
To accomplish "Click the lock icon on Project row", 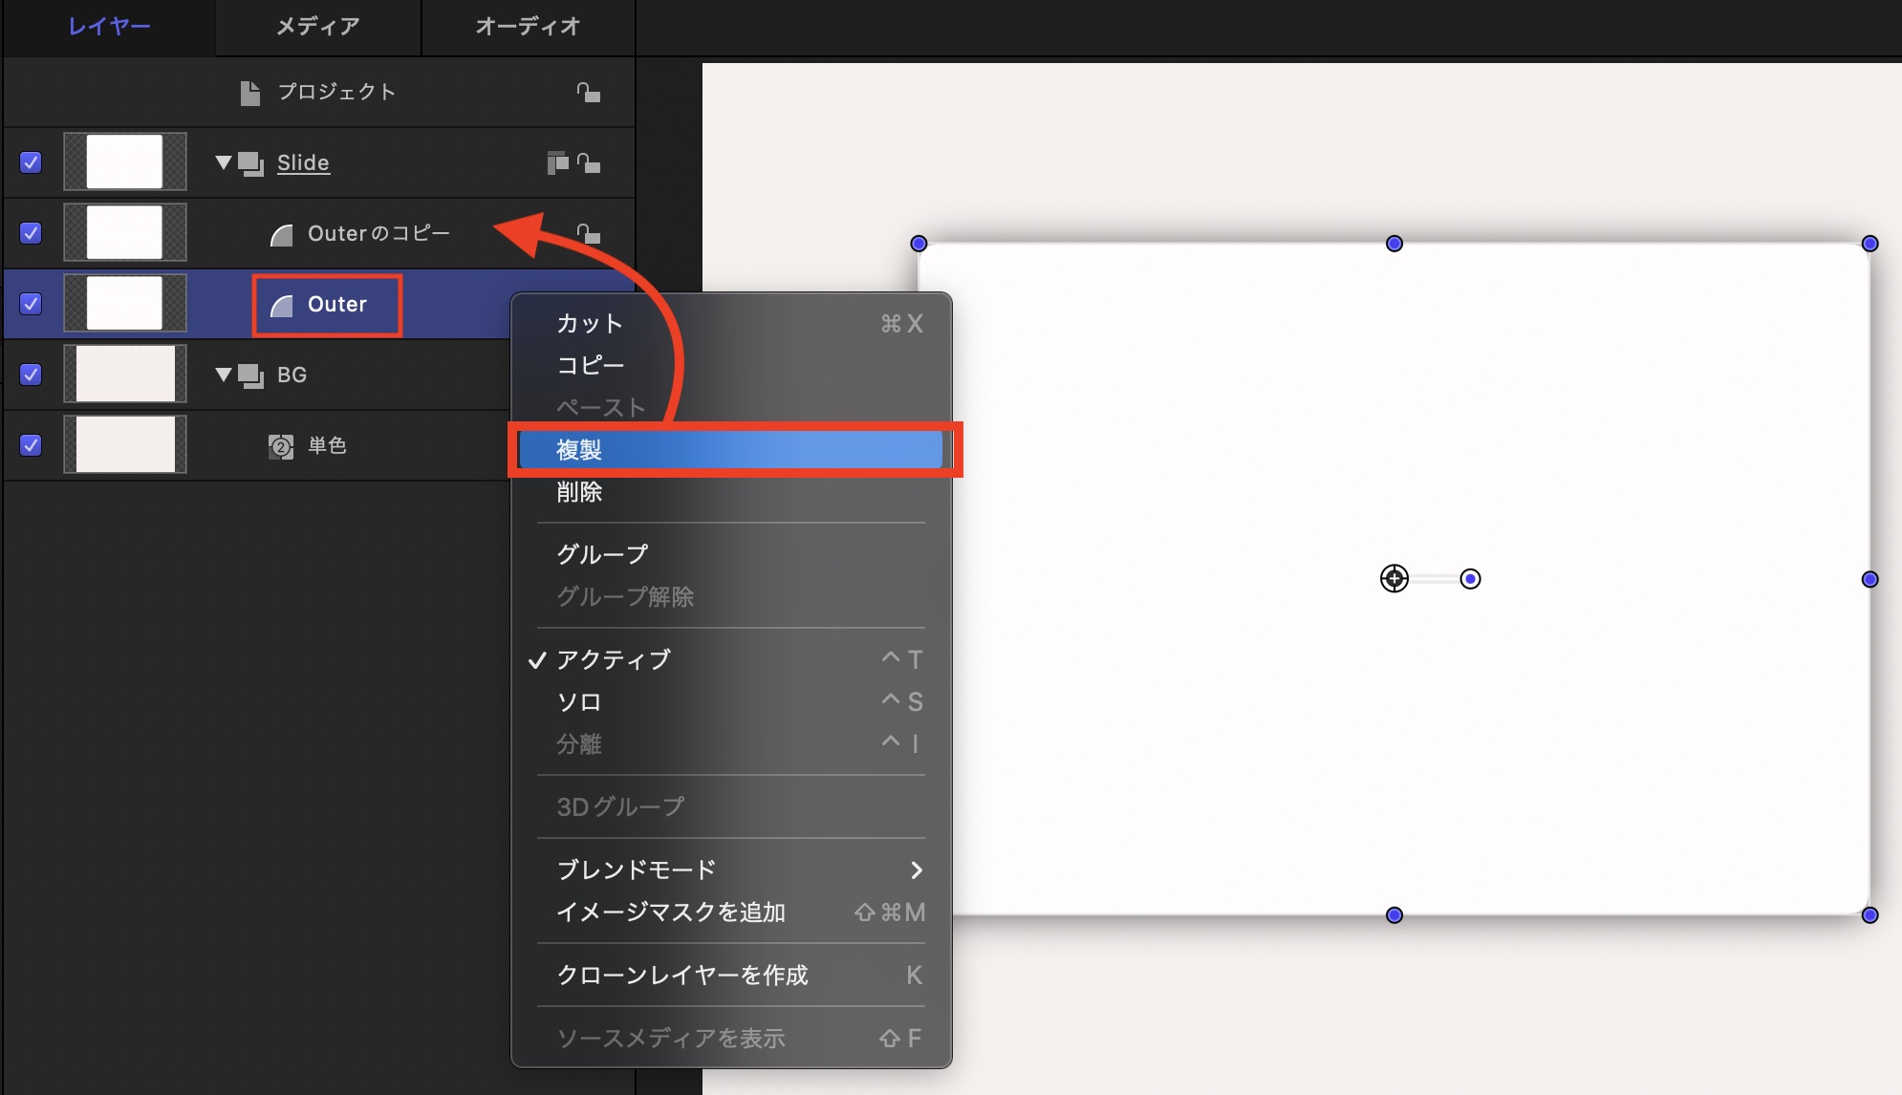I will 588,93.
